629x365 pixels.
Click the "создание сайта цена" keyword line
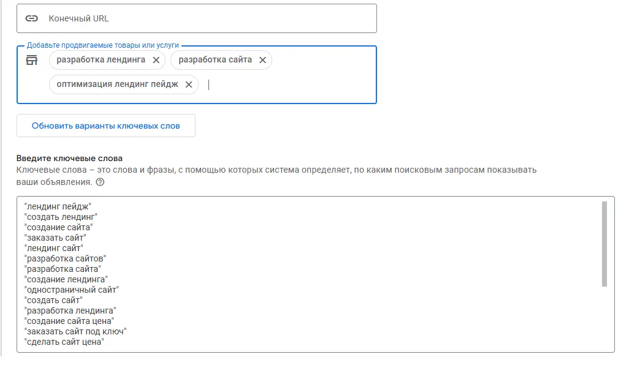coord(69,321)
